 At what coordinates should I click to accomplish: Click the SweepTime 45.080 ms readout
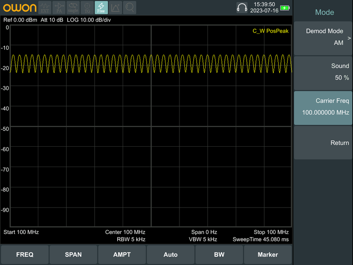pyautogui.click(x=261, y=239)
